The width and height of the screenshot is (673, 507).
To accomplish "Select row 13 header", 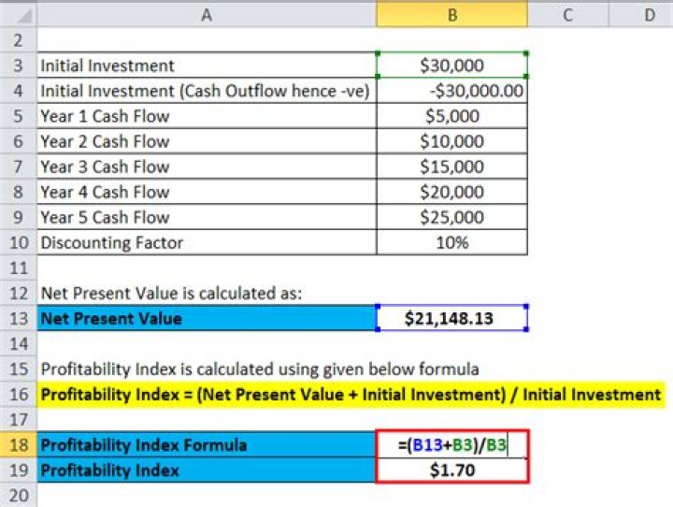I will (18, 318).
